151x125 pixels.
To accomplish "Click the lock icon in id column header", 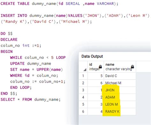I will tap(100, 67).
